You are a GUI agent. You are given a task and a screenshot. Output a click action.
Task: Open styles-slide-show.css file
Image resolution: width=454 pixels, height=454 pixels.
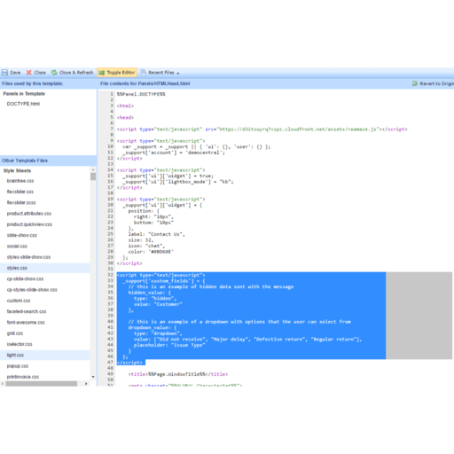(x=28, y=257)
